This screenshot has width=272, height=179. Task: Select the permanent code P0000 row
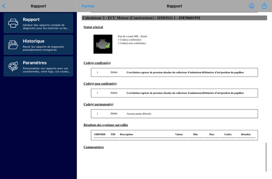[174, 114]
